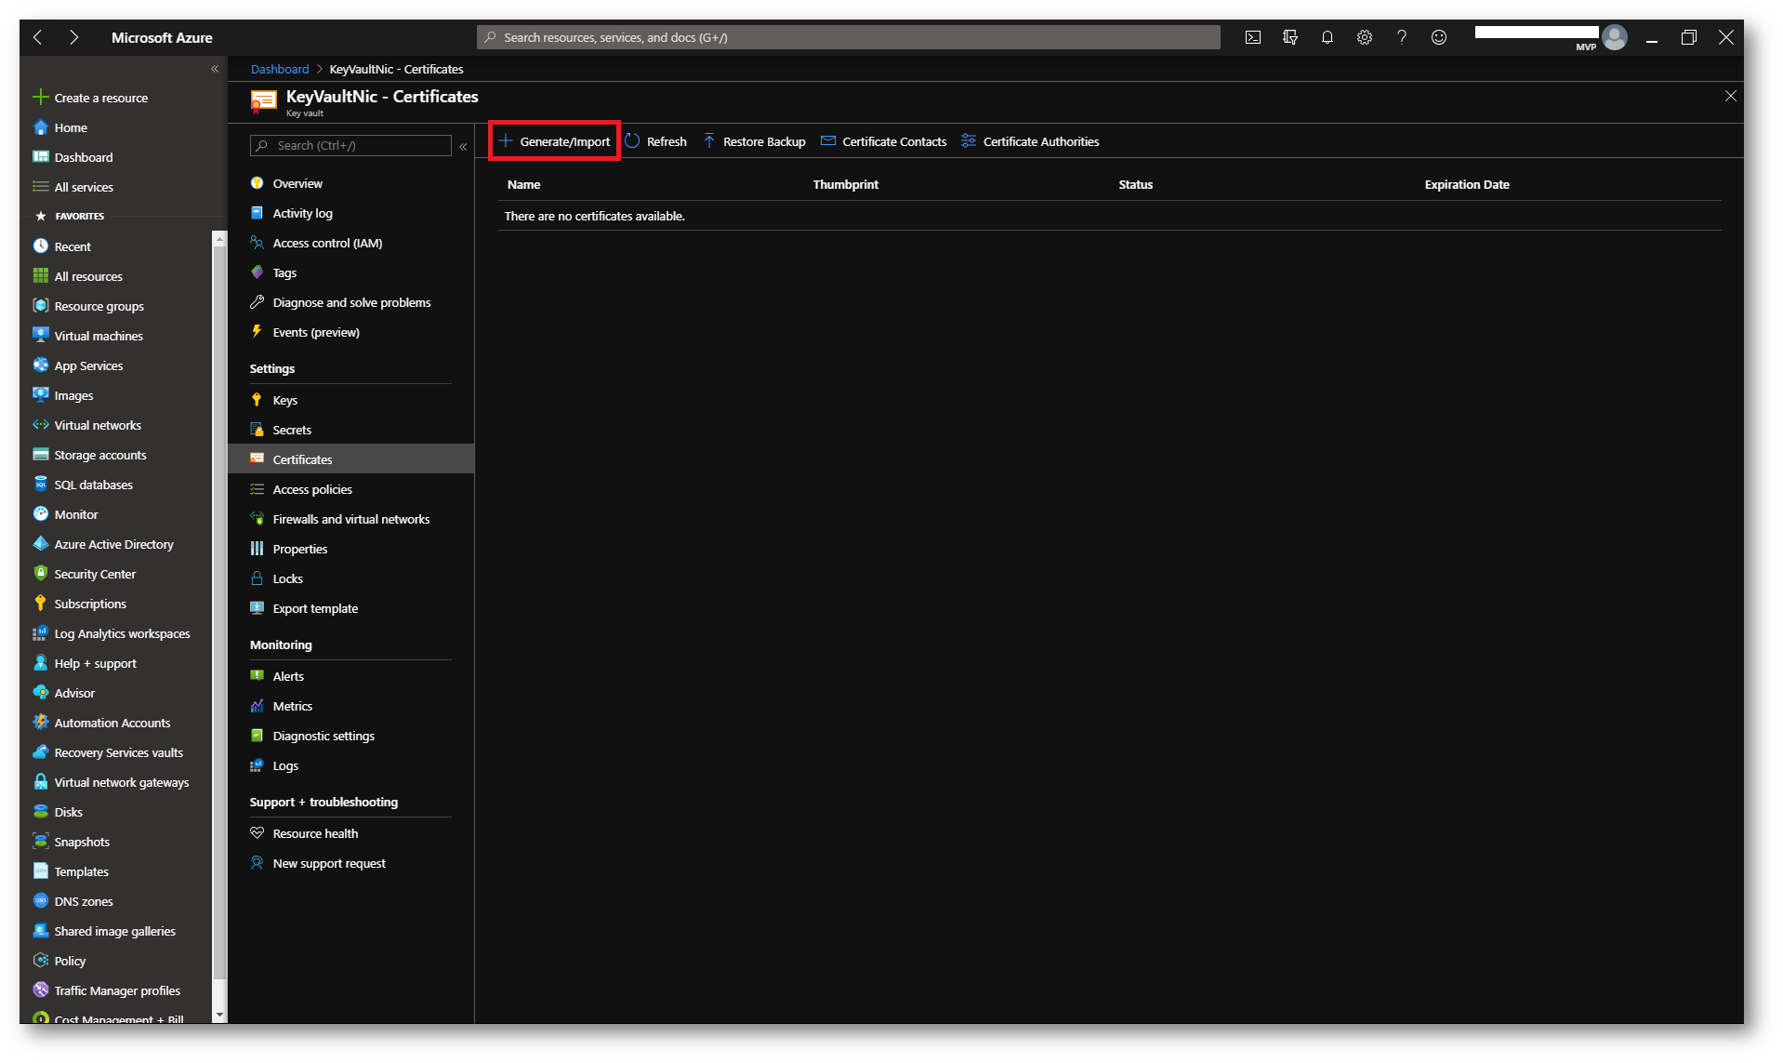Click the account avatar
This screenshot has width=1783, height=1063.
pos(1615,37)
